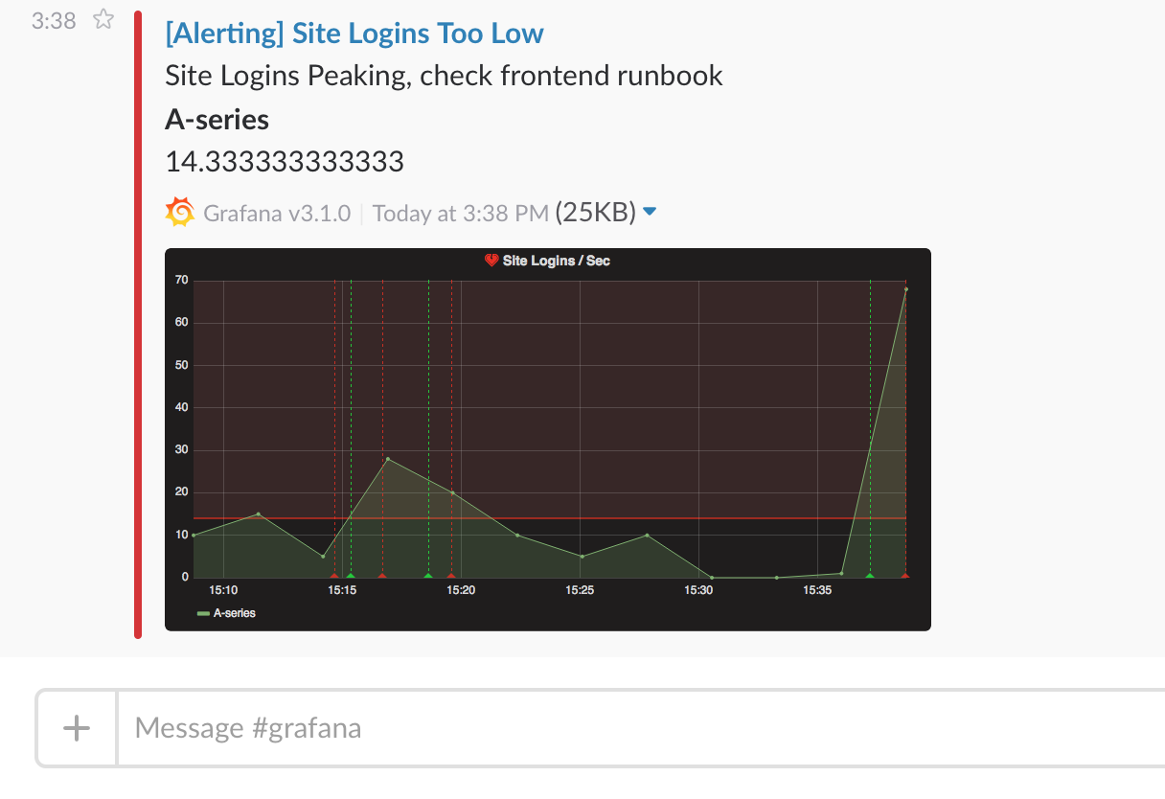Star the Grafana alert message
The height and width of the screenshot is (799, 1165).
pyautogui.click(x=103, y=19)
